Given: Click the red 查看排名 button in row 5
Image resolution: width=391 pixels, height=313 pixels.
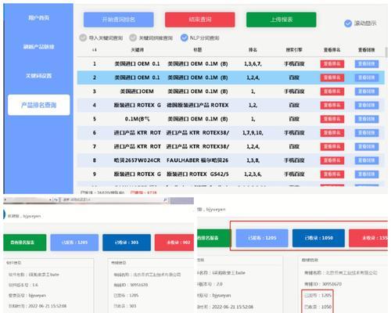Looking at the screenshot, I should (332, 119).
